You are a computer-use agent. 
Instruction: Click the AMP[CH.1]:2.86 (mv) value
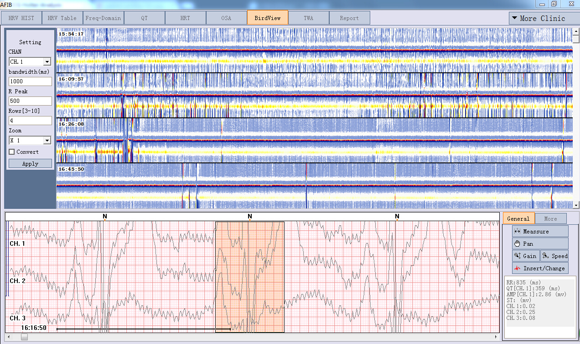[536, 294]
